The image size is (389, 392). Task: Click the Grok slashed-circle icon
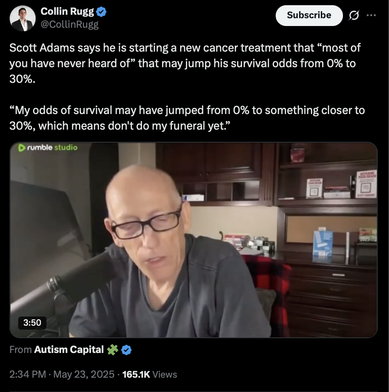[354, 15]
